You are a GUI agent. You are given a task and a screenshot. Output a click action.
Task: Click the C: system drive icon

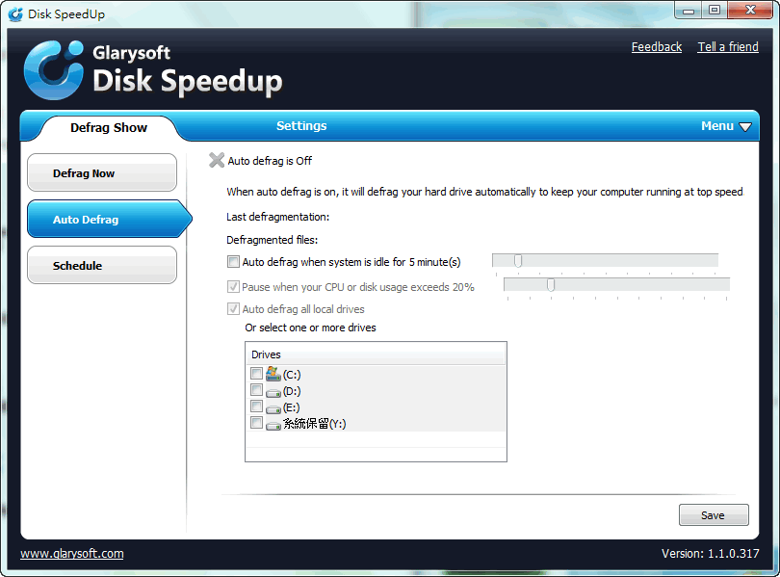[273, 374]
